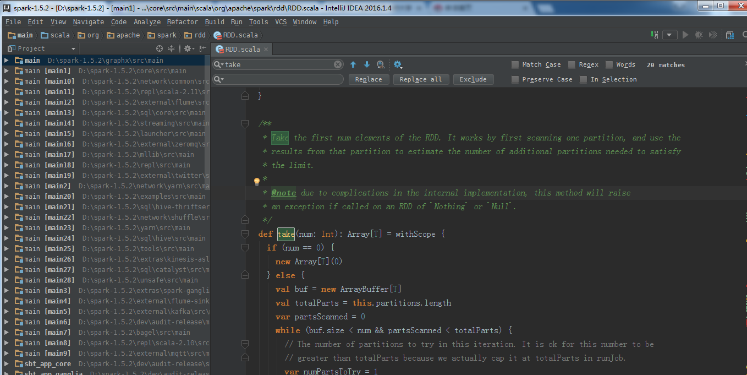
Task: Click the Scroll from Source target icon
Action: click(160, 48)
